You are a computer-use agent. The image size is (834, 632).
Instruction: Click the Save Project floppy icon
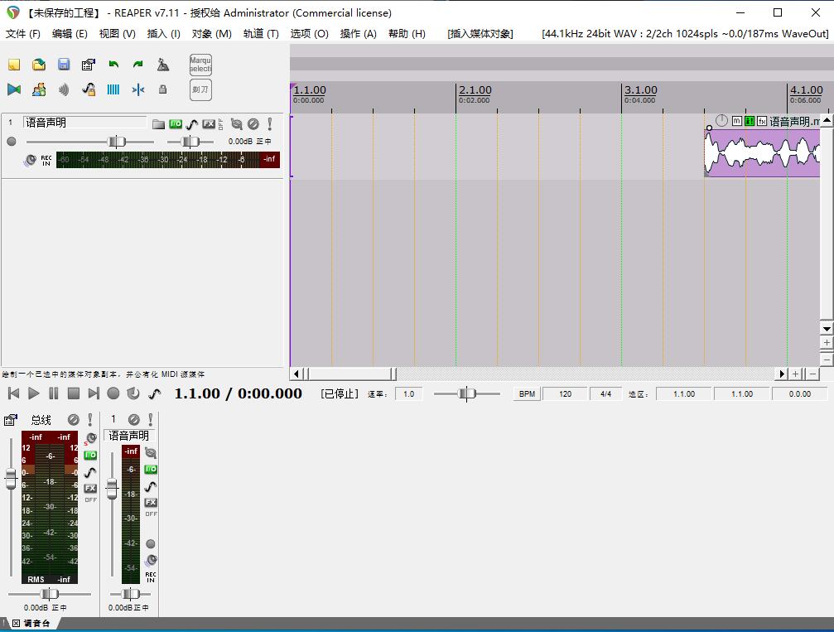click(64, 65)
